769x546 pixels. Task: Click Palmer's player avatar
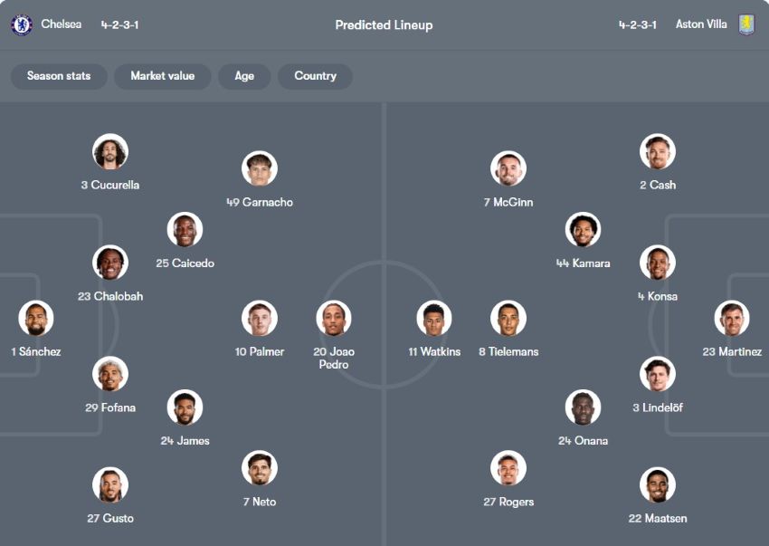(260, 319)
